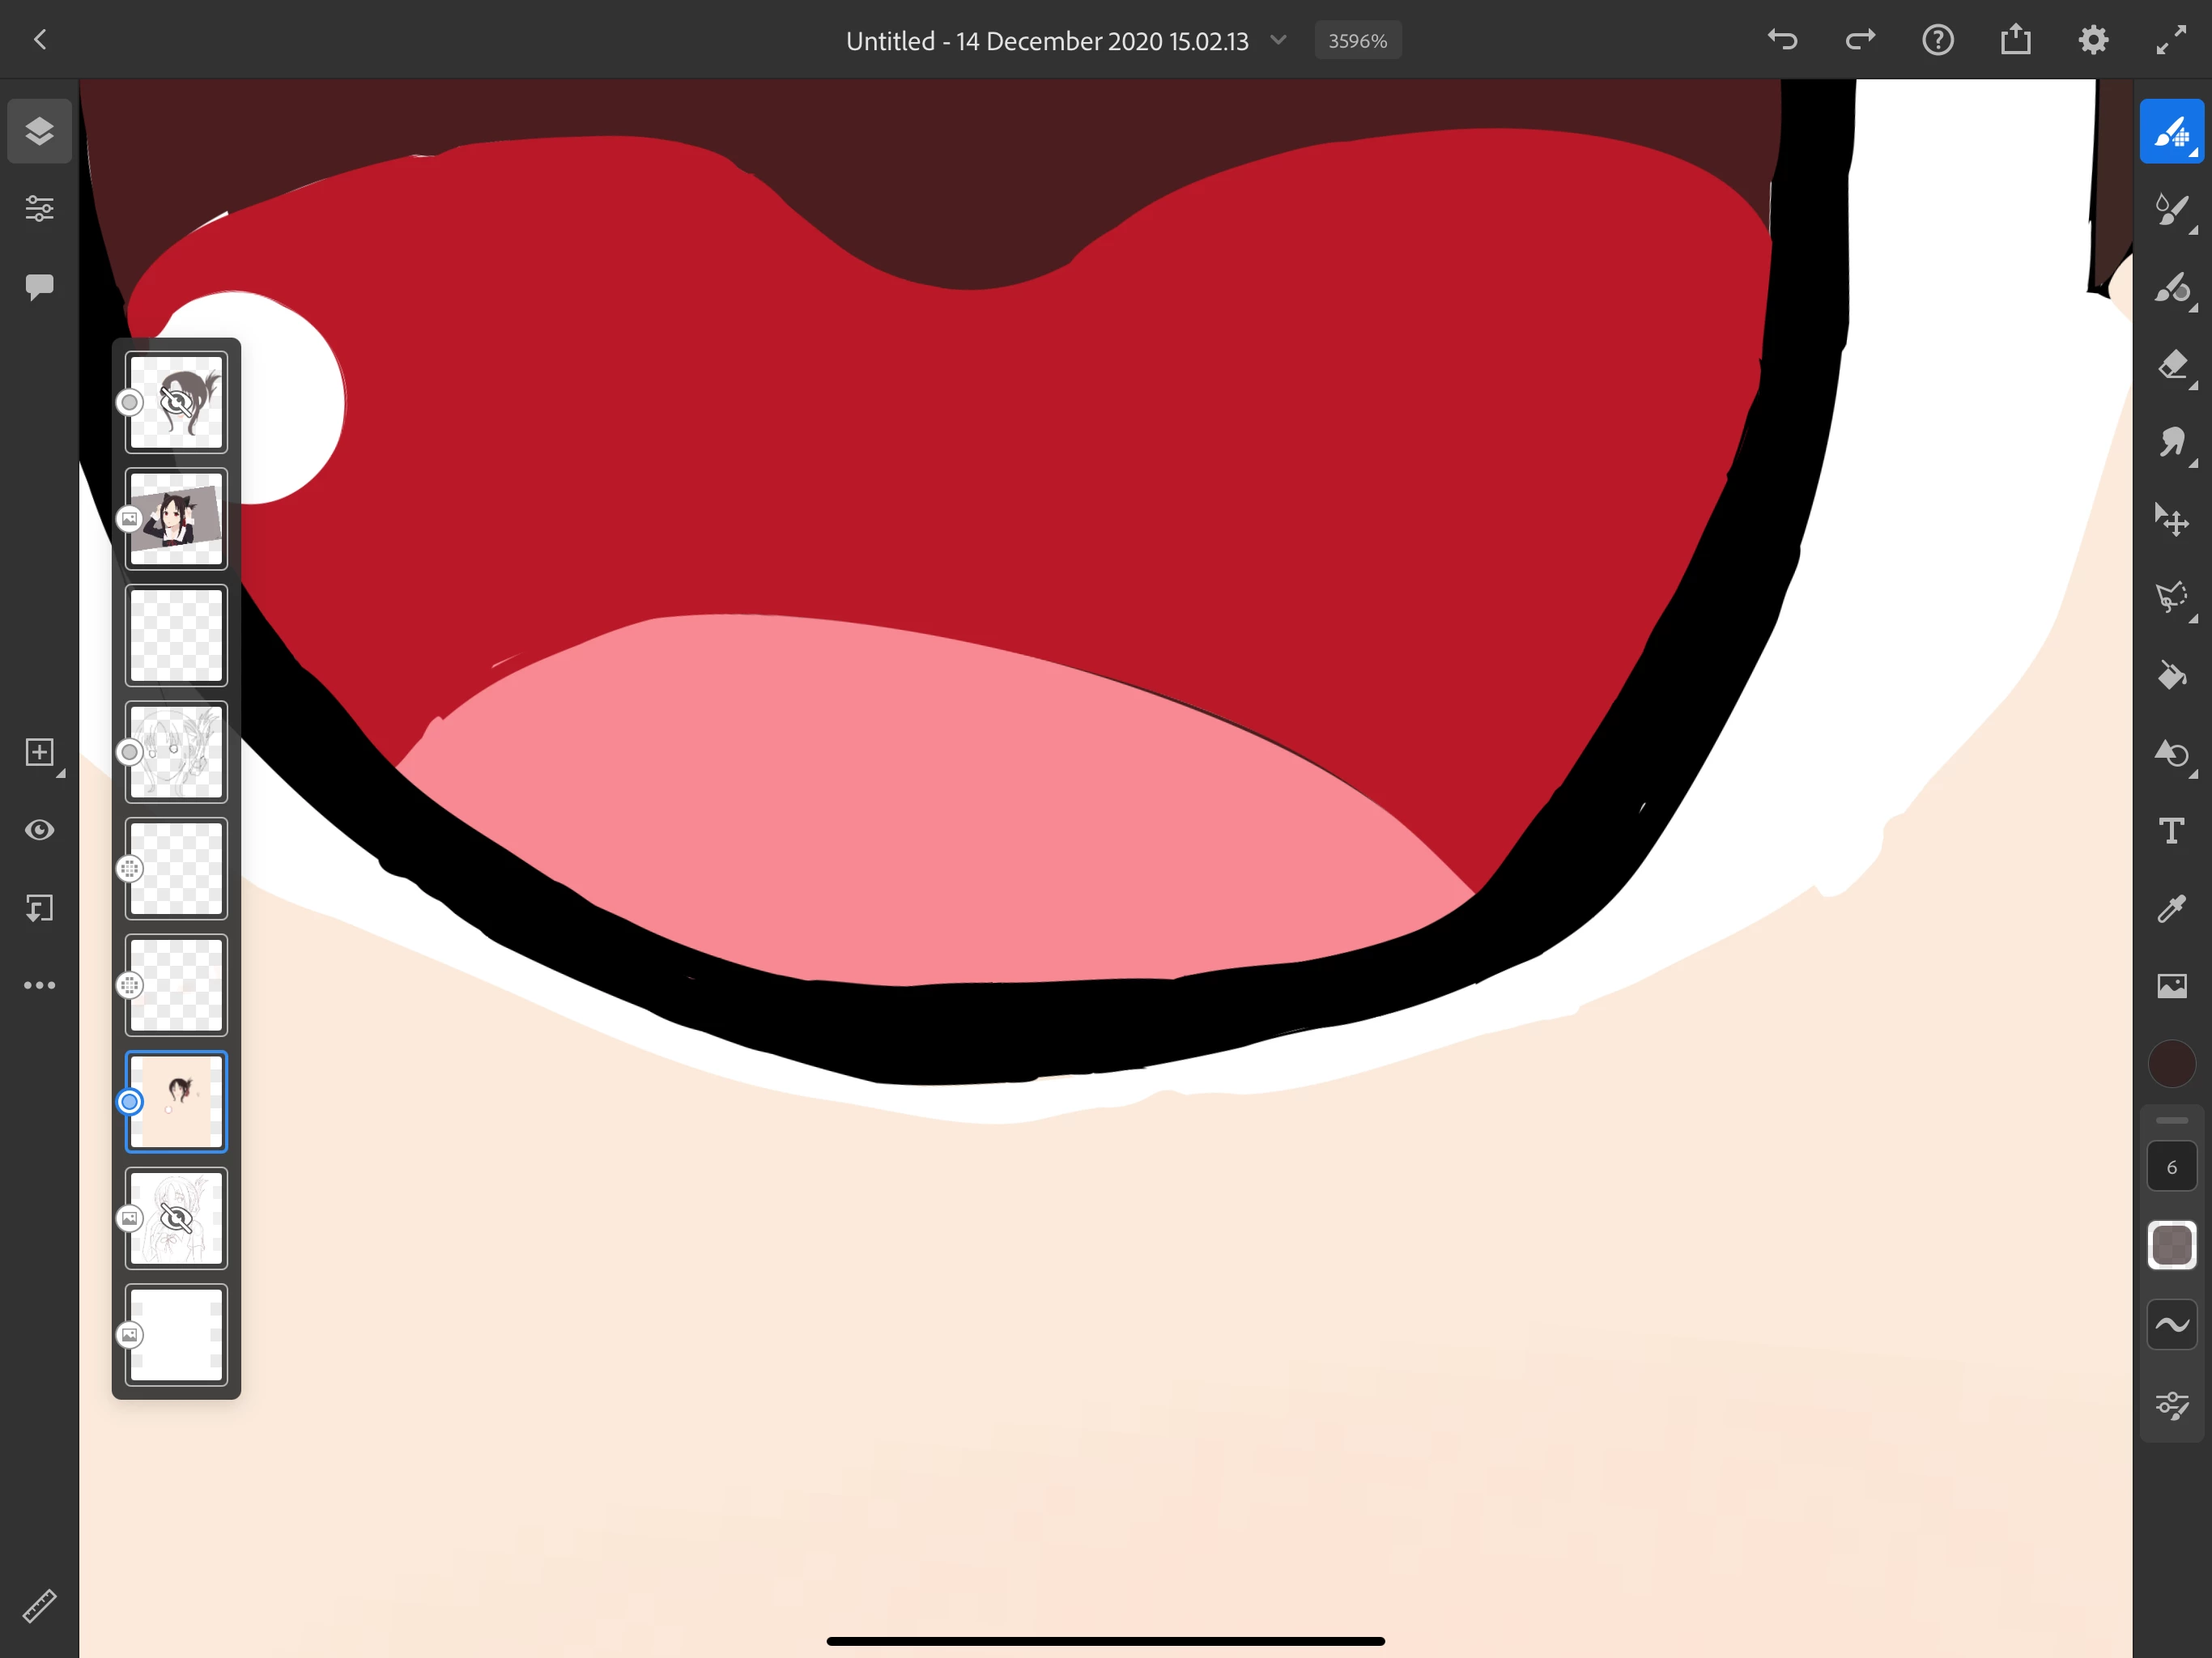
Task: Open the Place Image tool
Action: [2171, 986]
